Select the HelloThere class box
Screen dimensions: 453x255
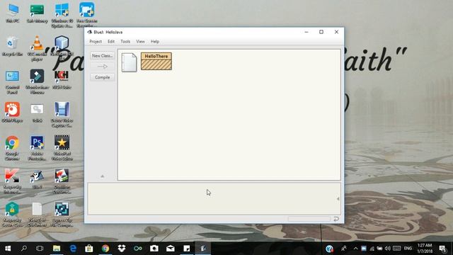[x=156, y=61]
